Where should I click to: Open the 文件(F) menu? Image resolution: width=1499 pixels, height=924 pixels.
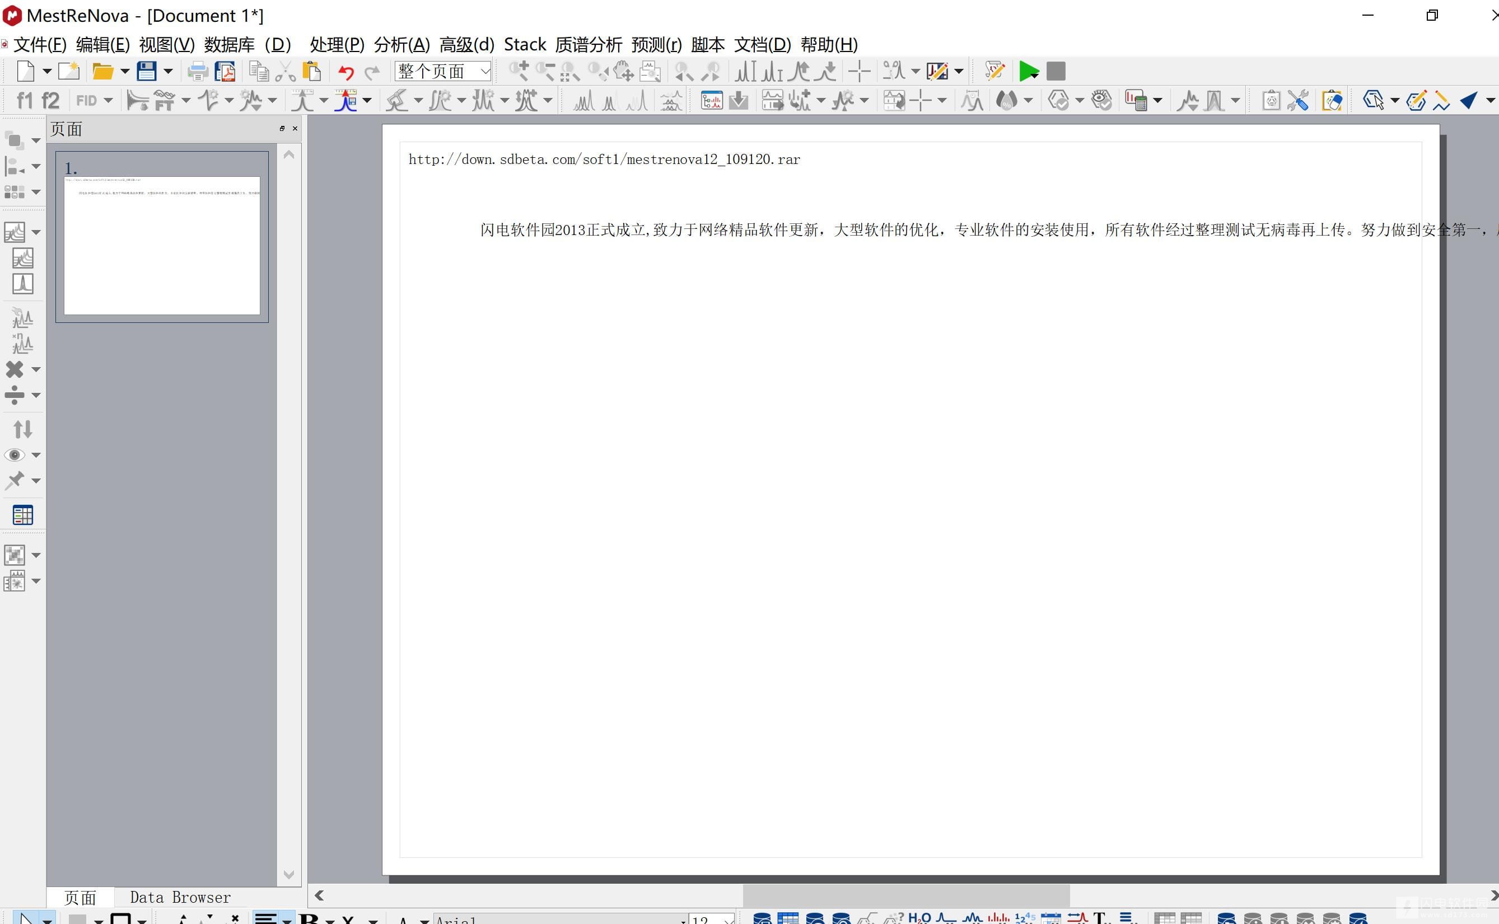[40, 45]
